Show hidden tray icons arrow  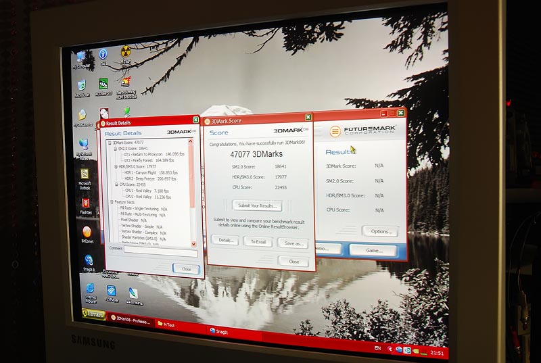pyautogui.click(x=390, y=349)
